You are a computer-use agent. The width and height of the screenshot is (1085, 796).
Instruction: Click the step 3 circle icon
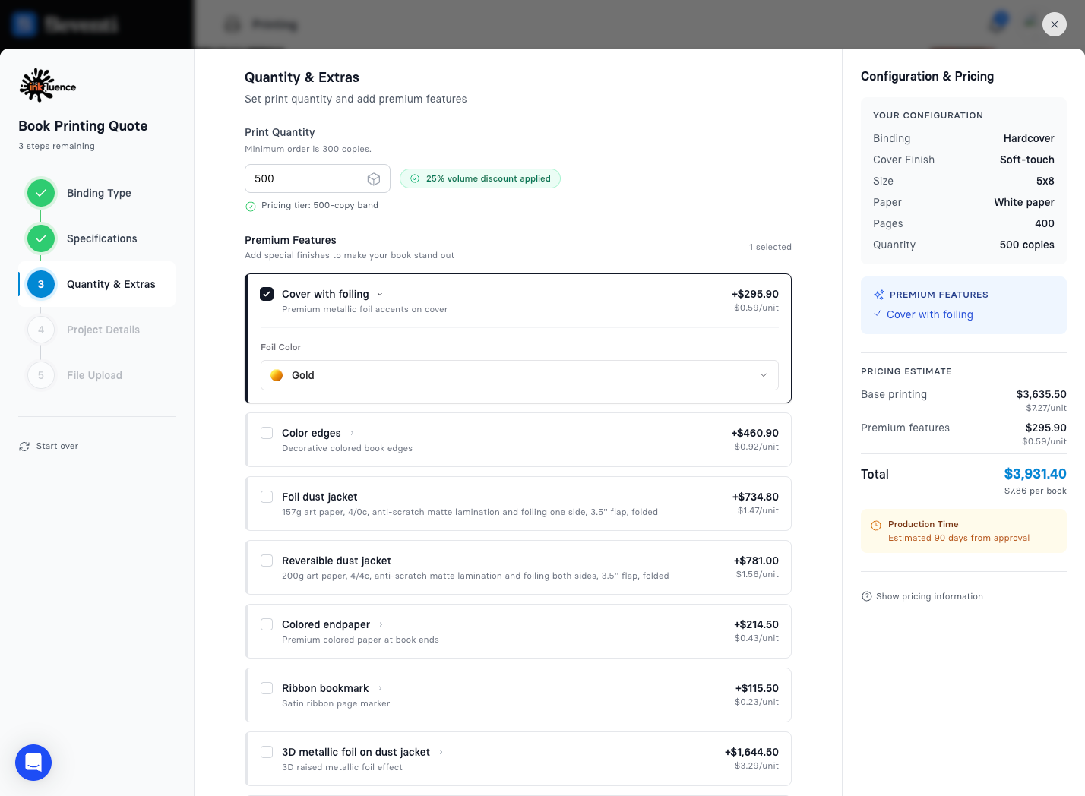click(x=41, y=284)
